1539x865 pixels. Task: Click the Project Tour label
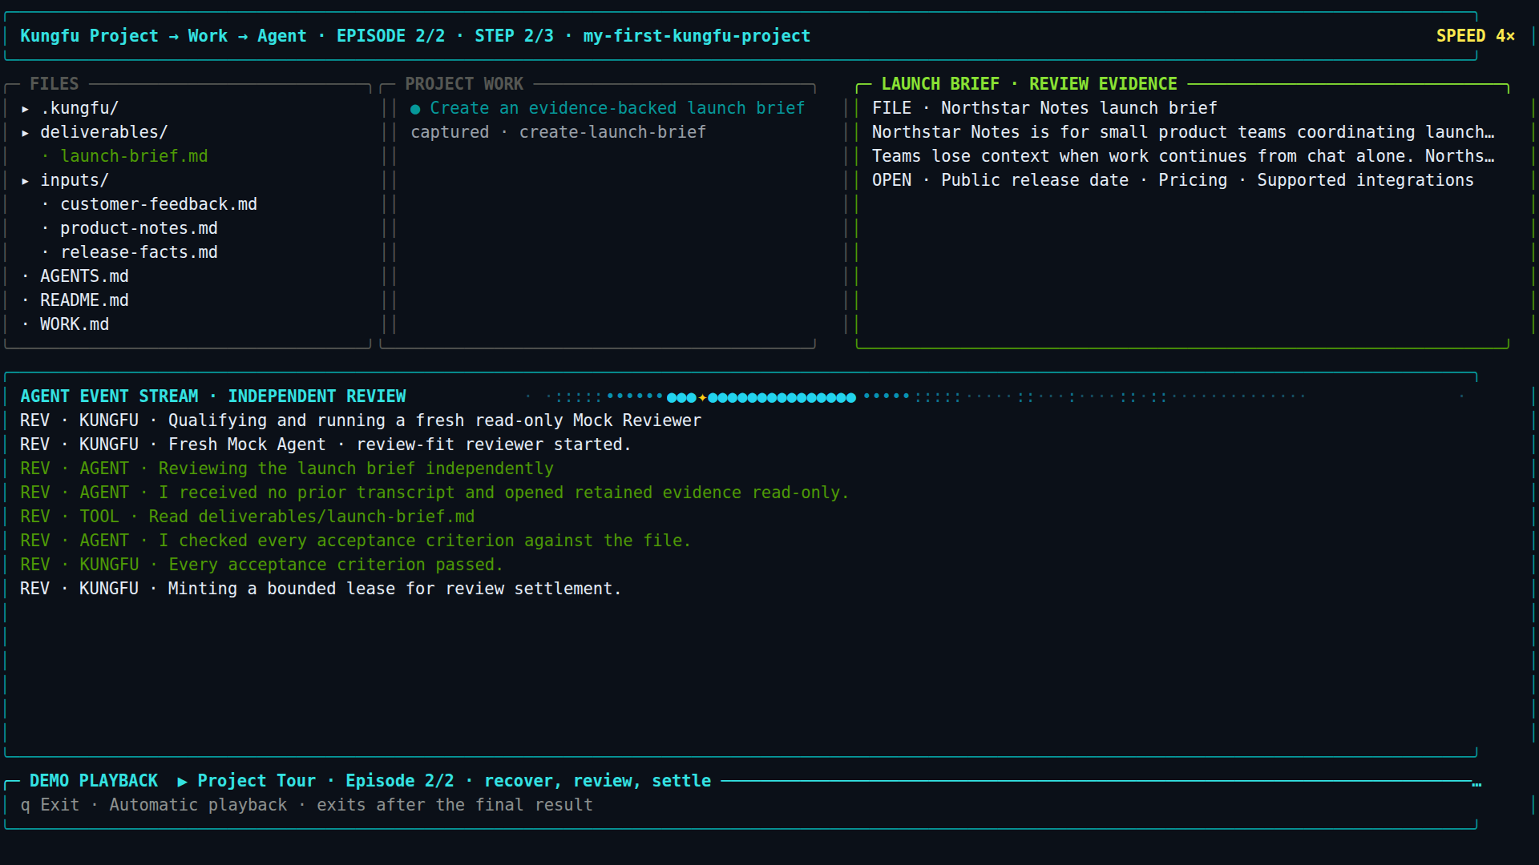click(x=256, y=781)
